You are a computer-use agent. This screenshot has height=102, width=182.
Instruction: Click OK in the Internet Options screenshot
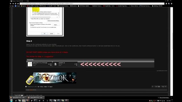point(45,33)
